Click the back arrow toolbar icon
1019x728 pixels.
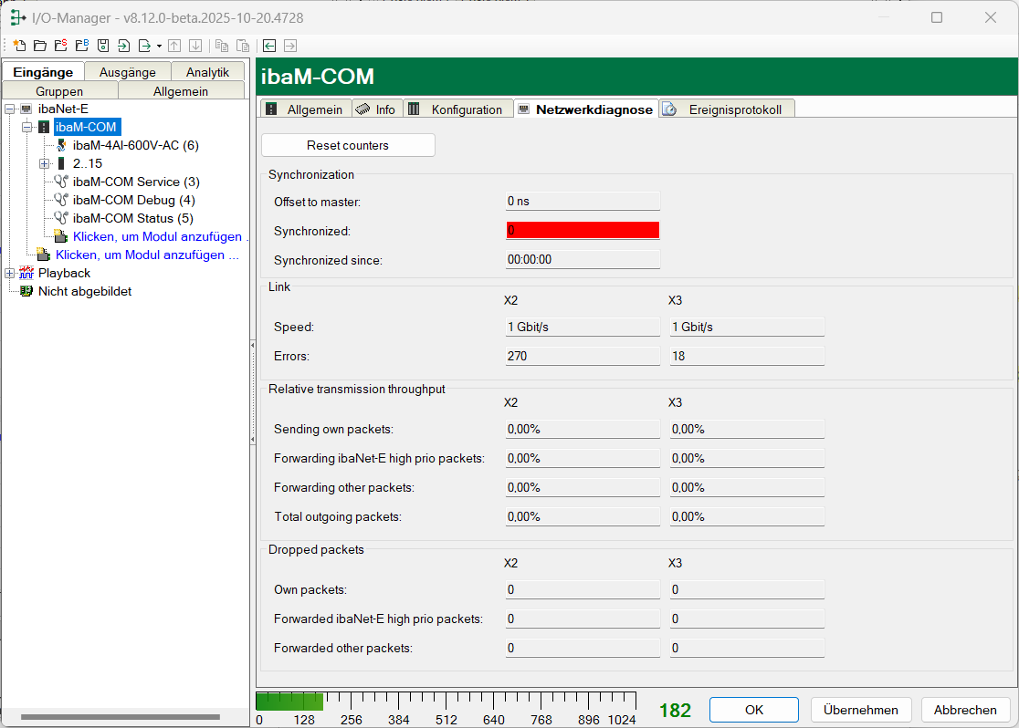tap(269, 46)
